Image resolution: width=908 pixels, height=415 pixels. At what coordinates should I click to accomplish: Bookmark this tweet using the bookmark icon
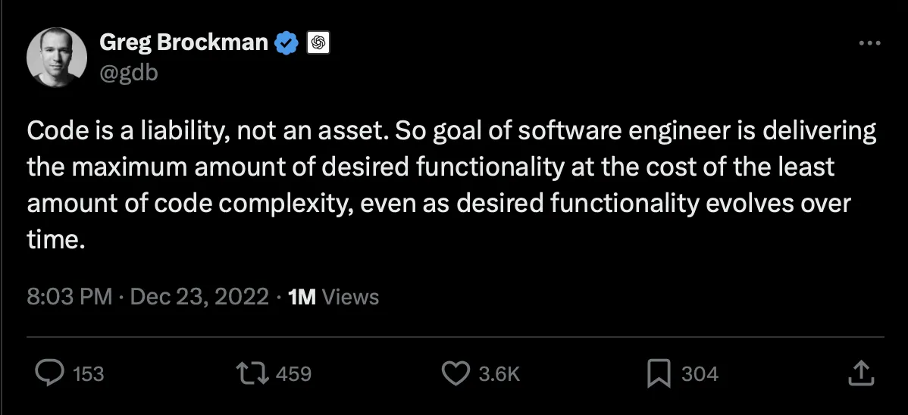pos(657,373)
